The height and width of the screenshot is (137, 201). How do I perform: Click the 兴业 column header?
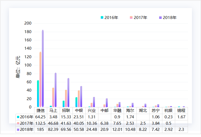92,110
